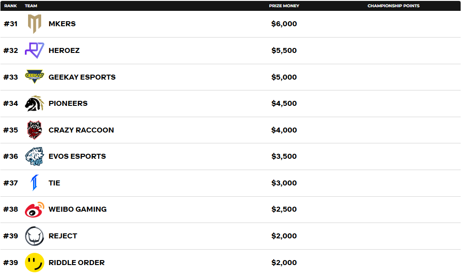Click the Championship Points column header
The height and width of the screenshot is (275, 462).
[393, 6]
